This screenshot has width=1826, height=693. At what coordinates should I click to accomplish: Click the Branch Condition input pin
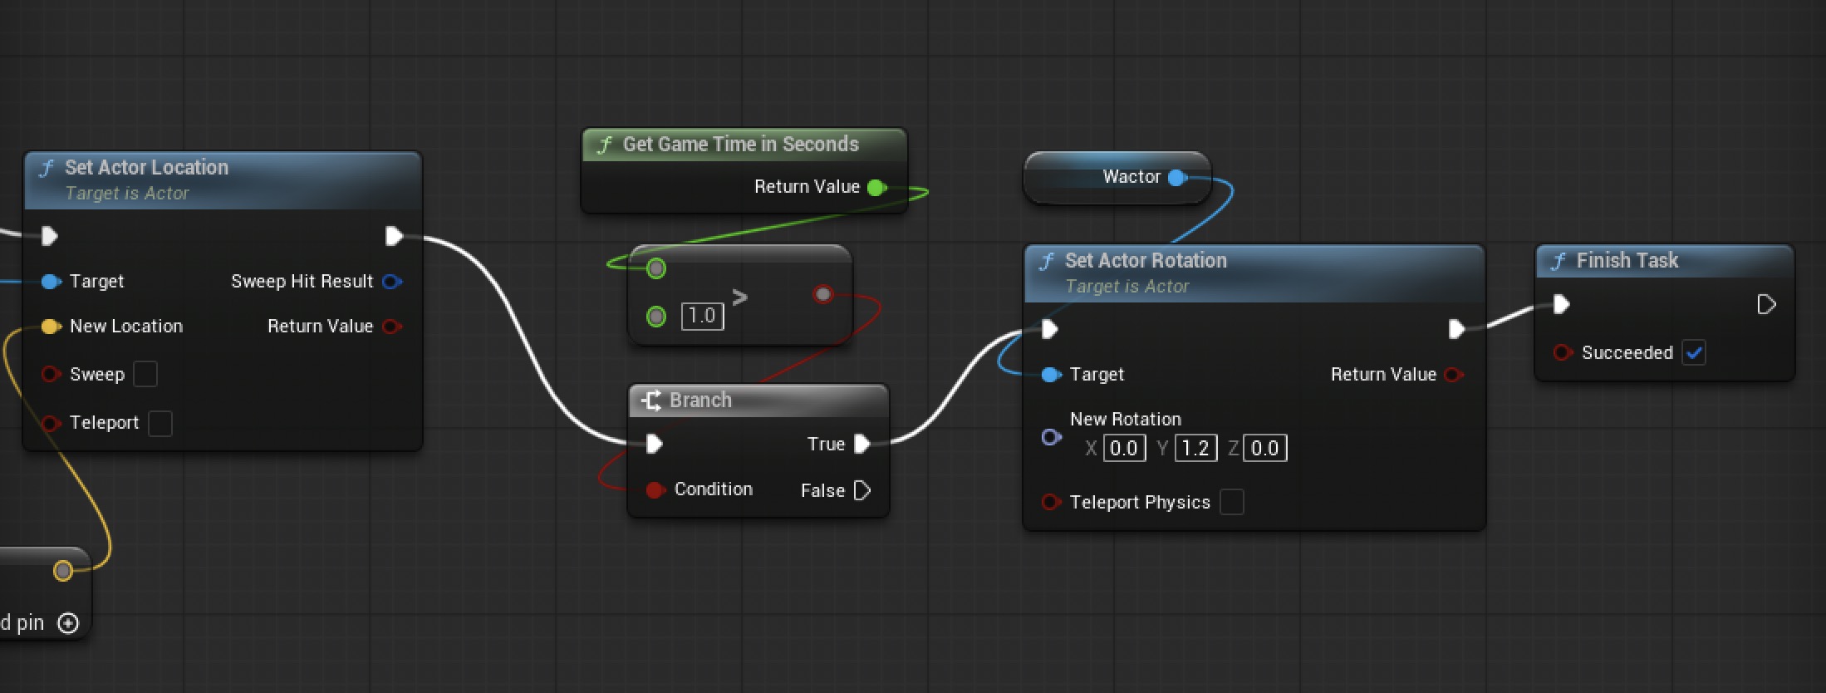click(x=655, y=490)
